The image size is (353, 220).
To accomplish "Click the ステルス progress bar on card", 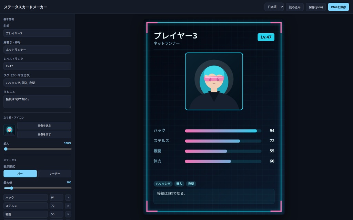I will coord(223,141).
